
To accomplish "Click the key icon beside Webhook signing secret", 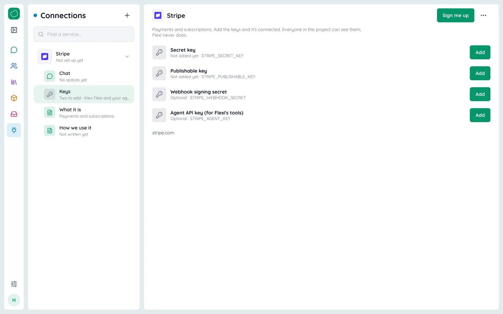I will point(159,94).
